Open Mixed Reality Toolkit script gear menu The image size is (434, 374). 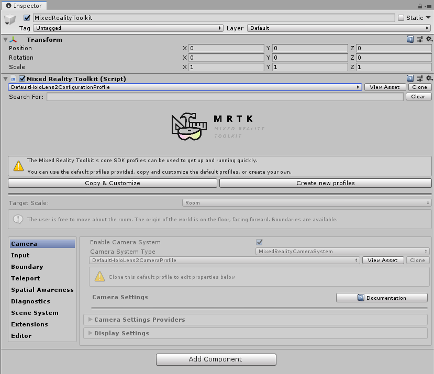coord(429,78)
